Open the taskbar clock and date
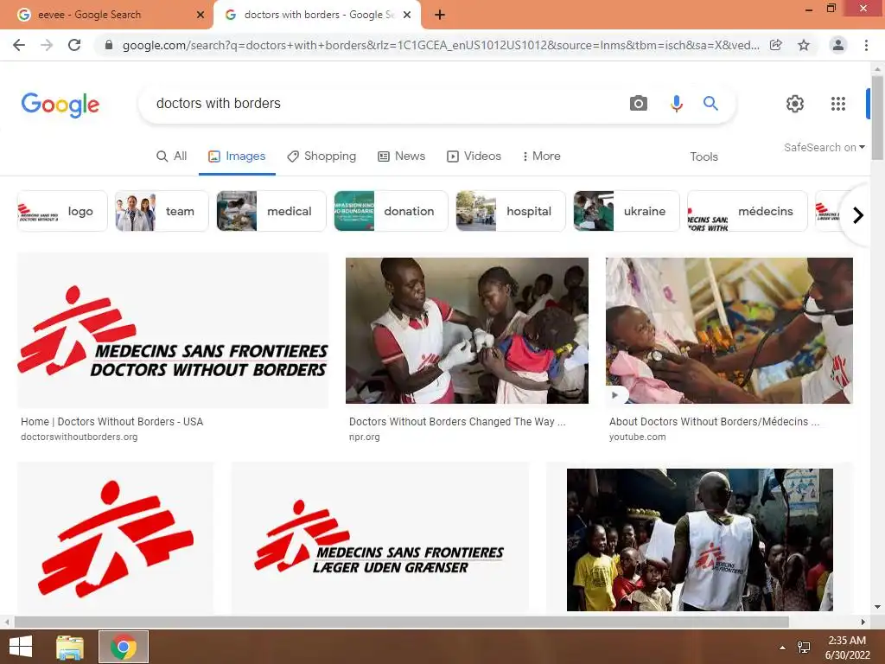885x664 pixels. point(847,648)
